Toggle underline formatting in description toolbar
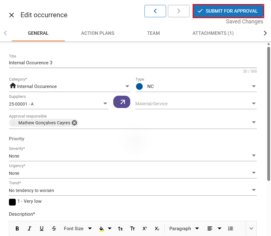 [42, 229]
